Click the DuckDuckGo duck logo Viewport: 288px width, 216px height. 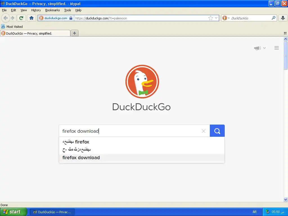[142, 81]
